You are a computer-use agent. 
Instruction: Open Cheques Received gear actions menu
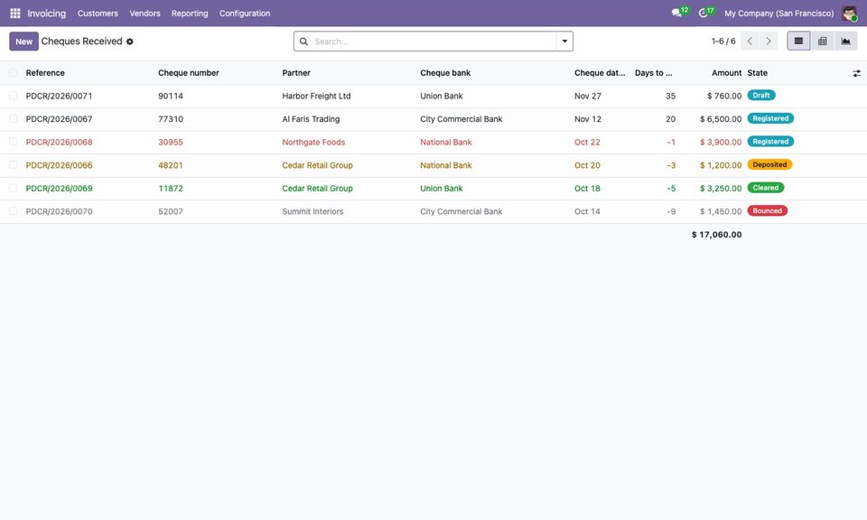click(130, 42)
